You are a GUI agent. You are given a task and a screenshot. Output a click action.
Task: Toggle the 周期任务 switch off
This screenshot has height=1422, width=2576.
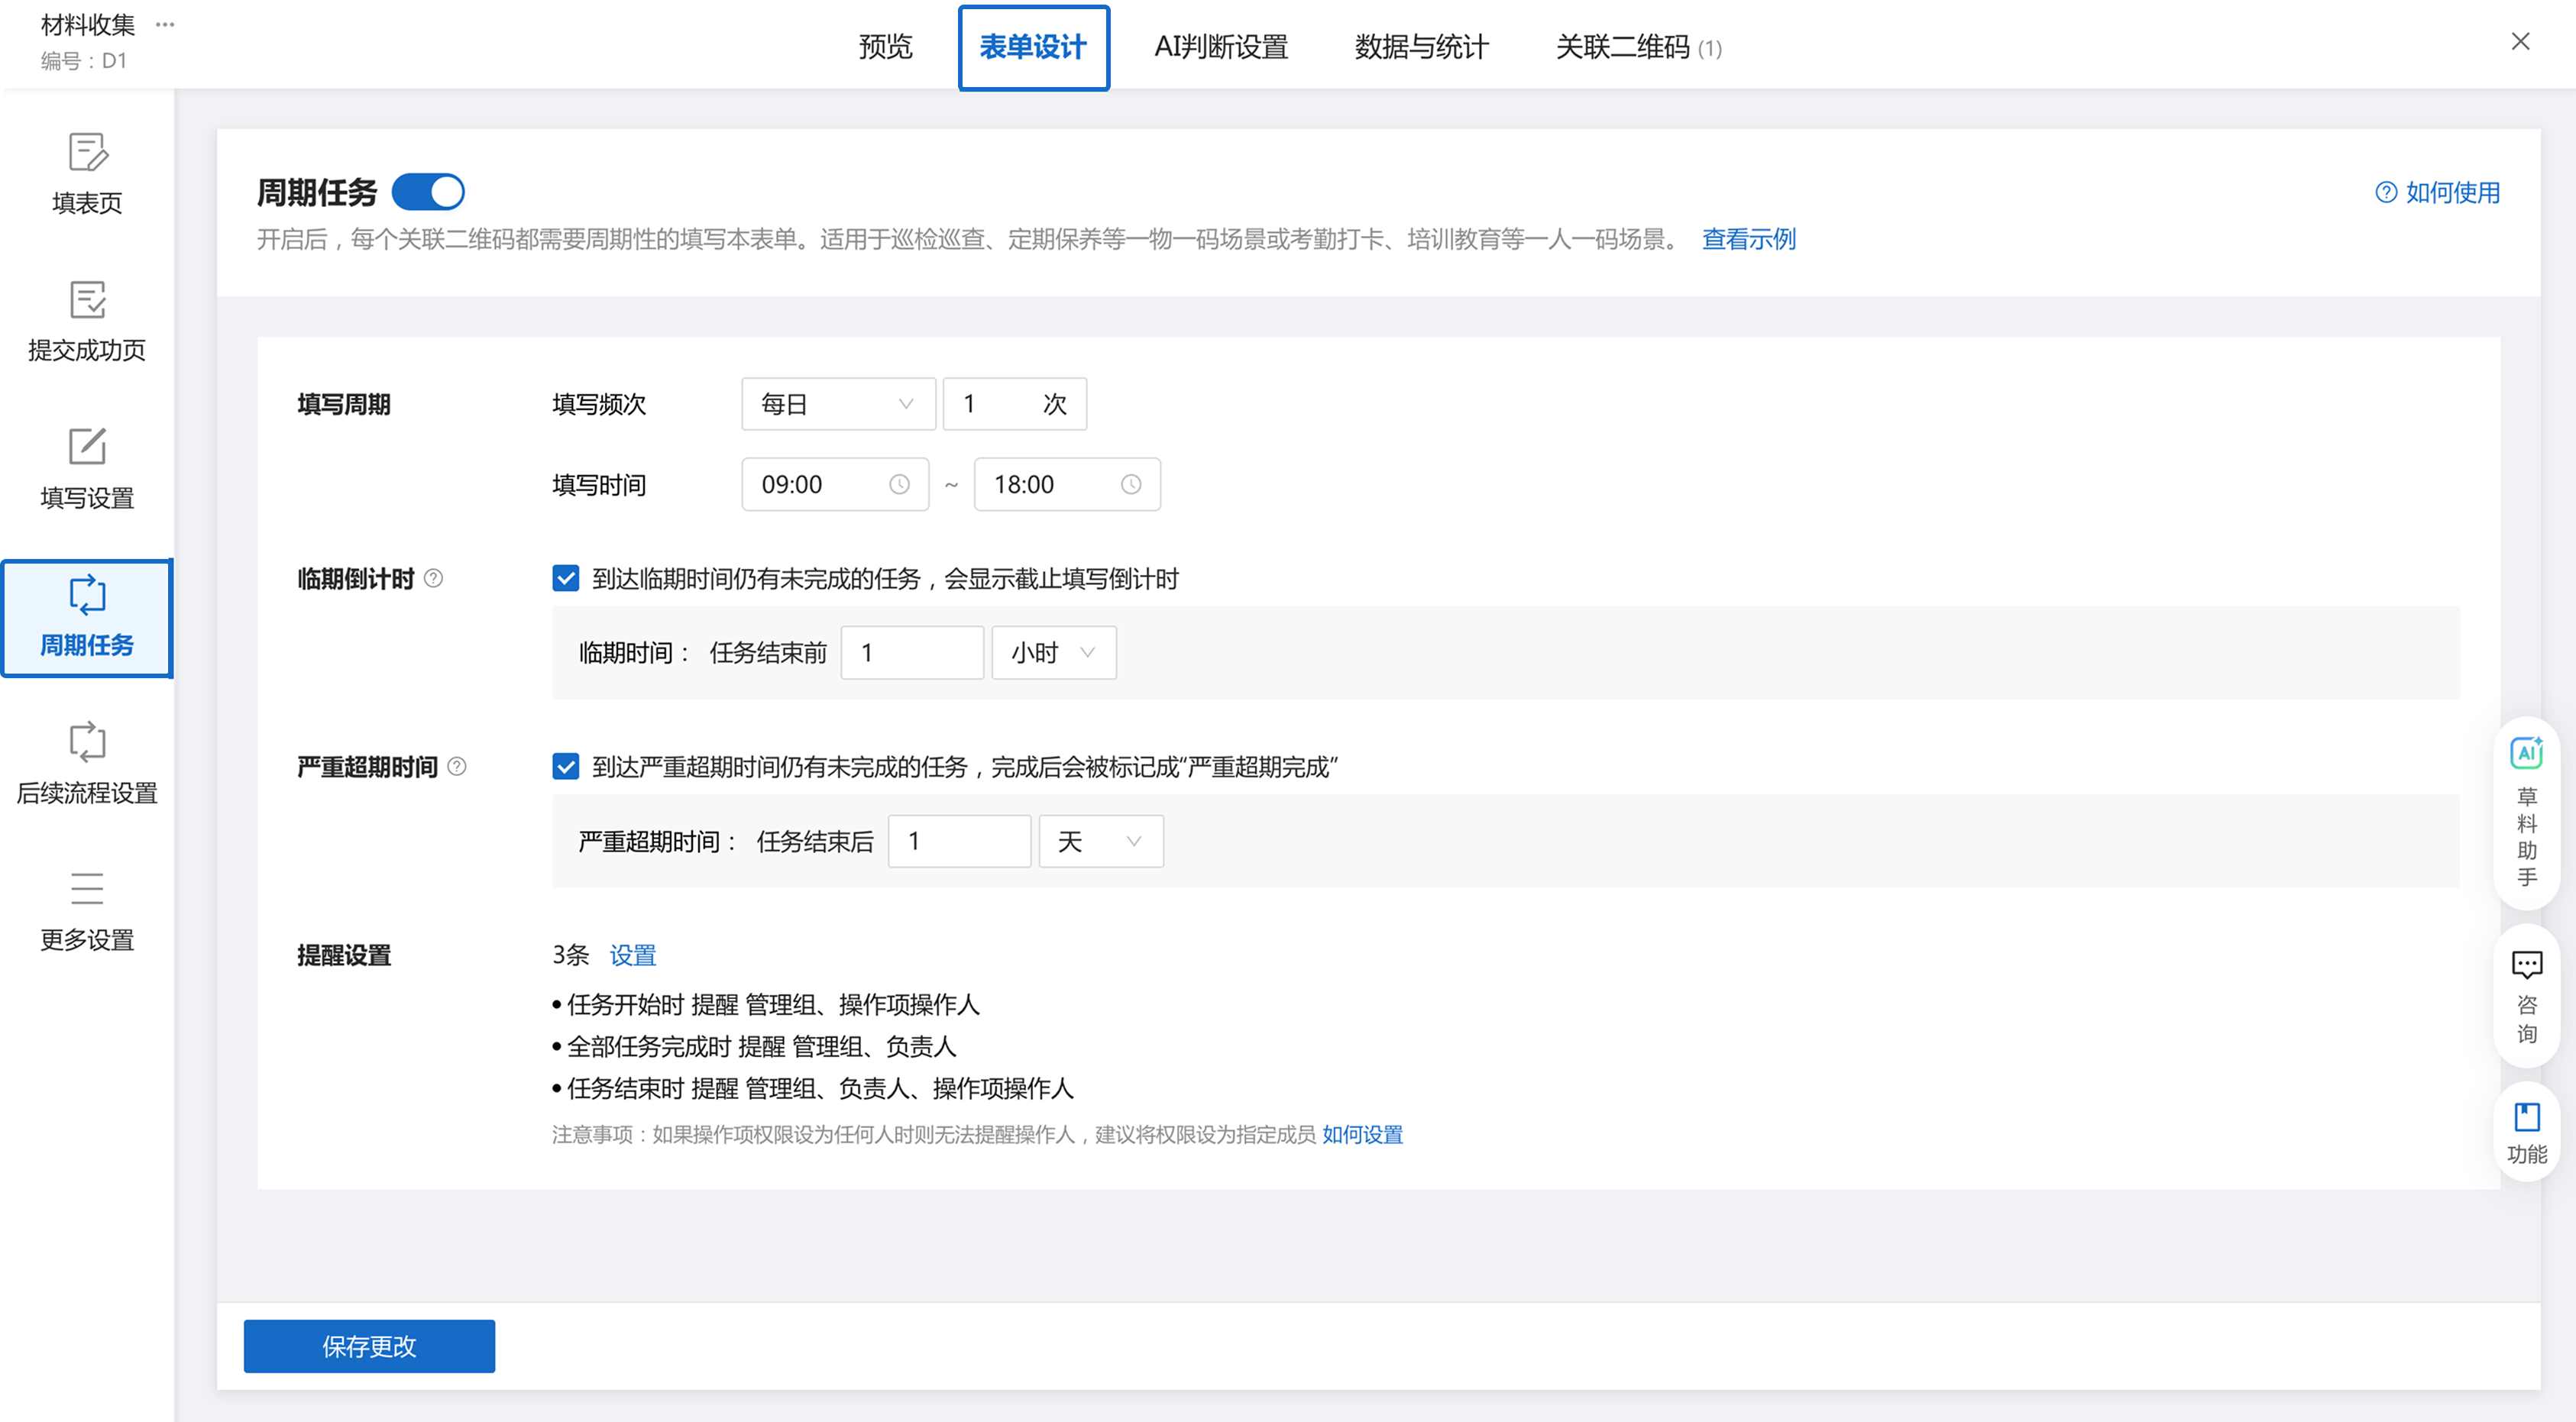[x=428, y=192]
